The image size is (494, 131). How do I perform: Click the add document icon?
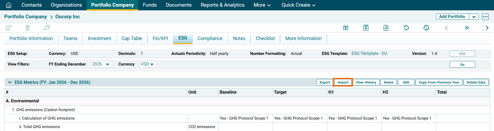[x=386, y=28]
